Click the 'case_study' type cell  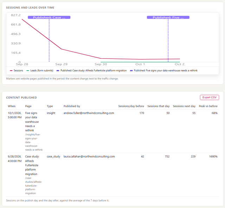pyautogui.click(x=53, y=156)
